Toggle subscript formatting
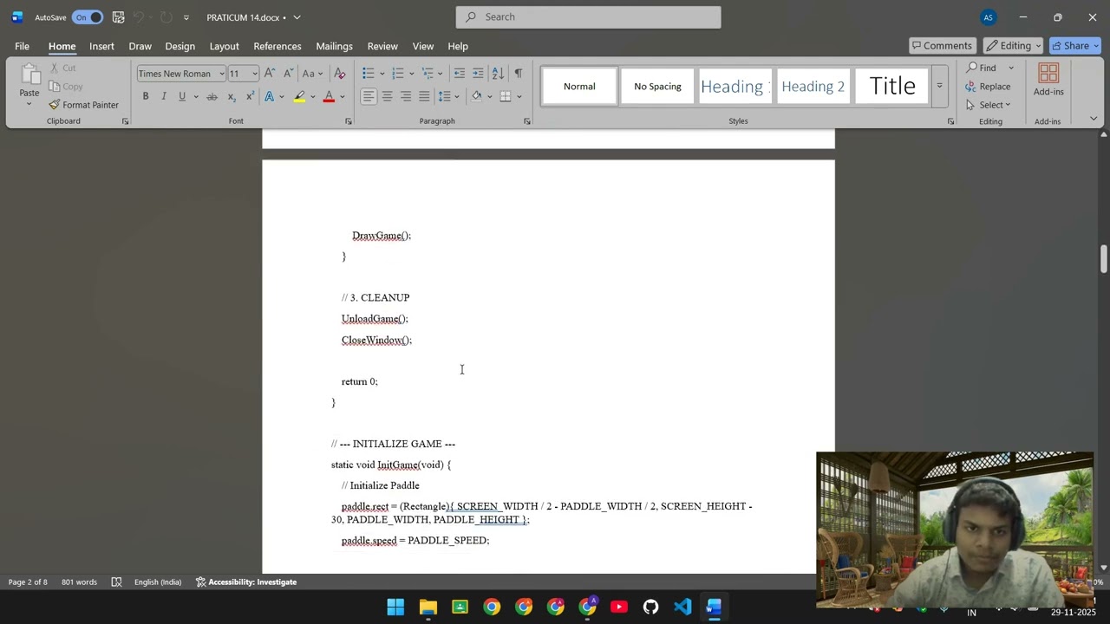Screen dimensions: 1110x624 click(x=232, y=96)
